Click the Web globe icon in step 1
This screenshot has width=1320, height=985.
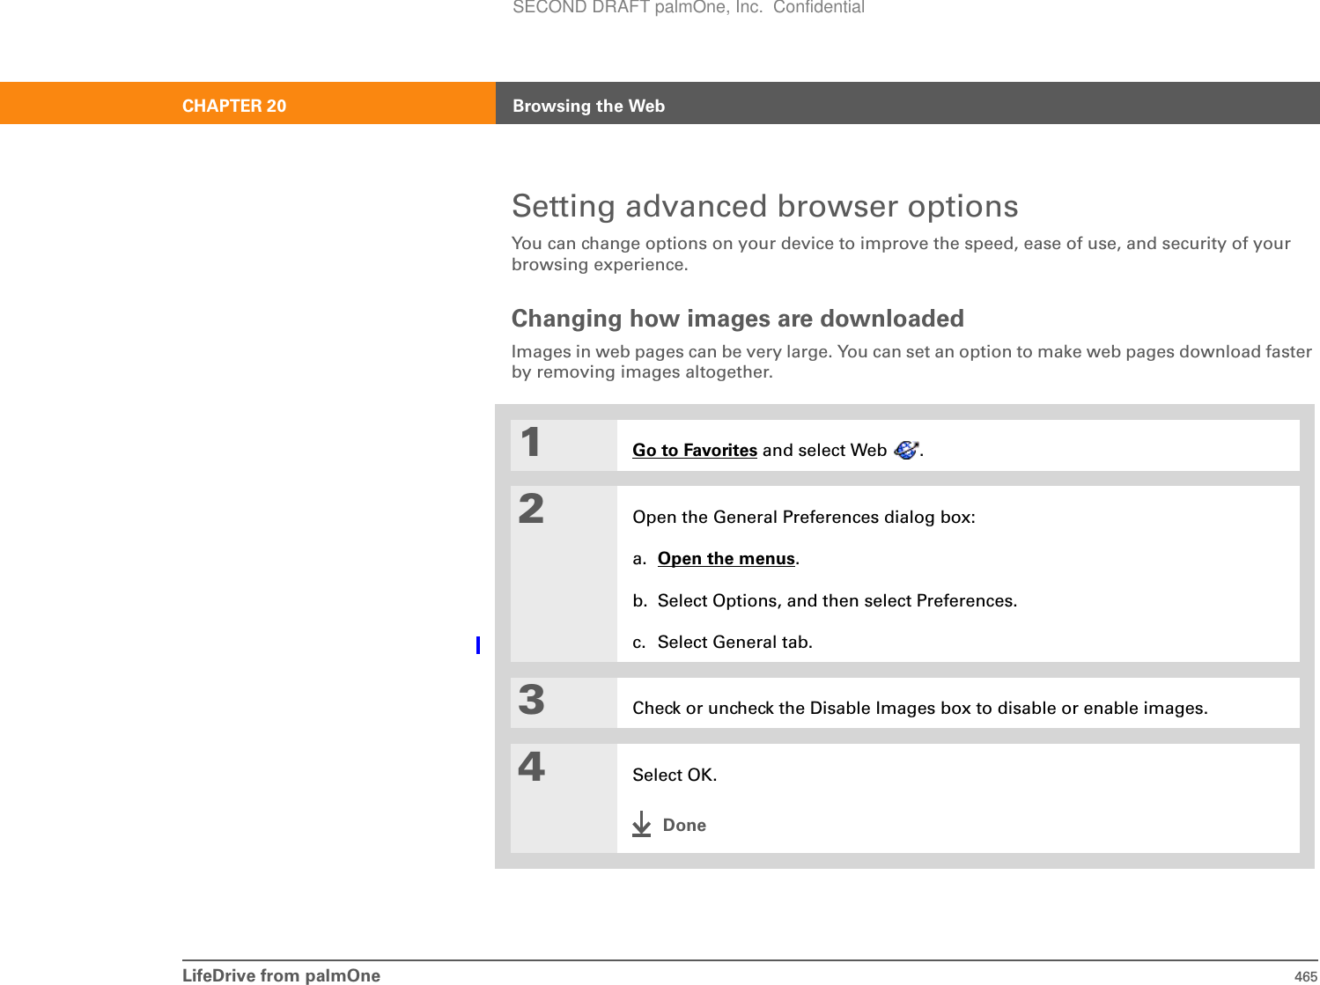pos(906,450)
